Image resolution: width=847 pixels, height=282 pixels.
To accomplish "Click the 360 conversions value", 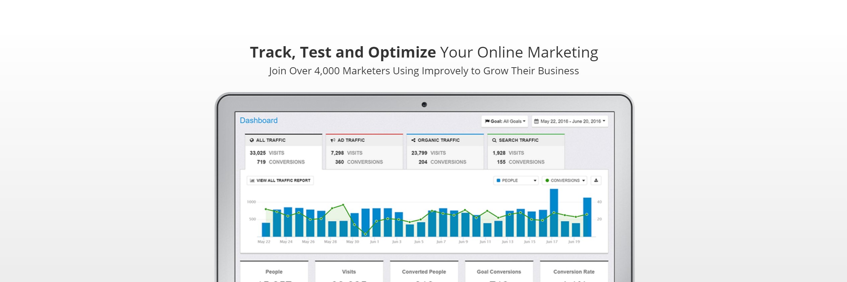I will (339, 162).
